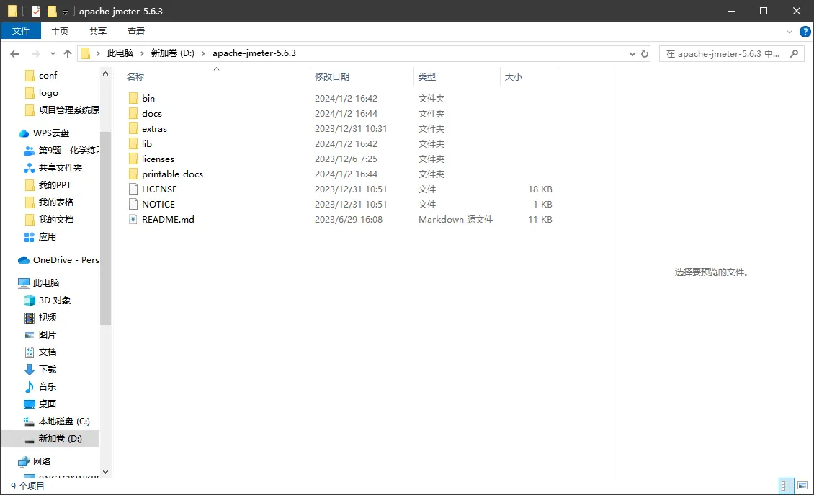
Task: Select the extras folder icon
Action: click(x=133, y=128)
